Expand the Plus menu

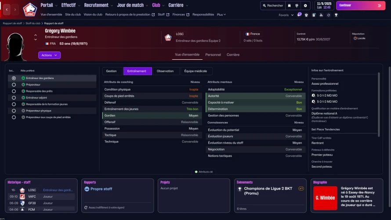(221, 14)
